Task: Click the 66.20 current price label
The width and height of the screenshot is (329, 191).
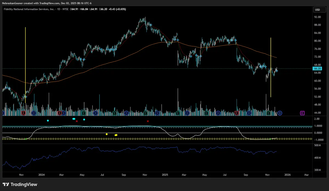Action: coord(317,69)
